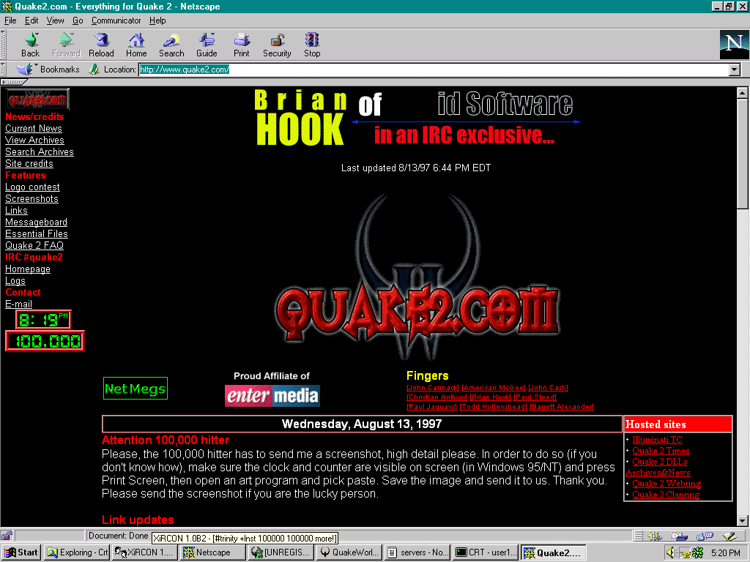Click the NetMegs banner image

point(135,388)
